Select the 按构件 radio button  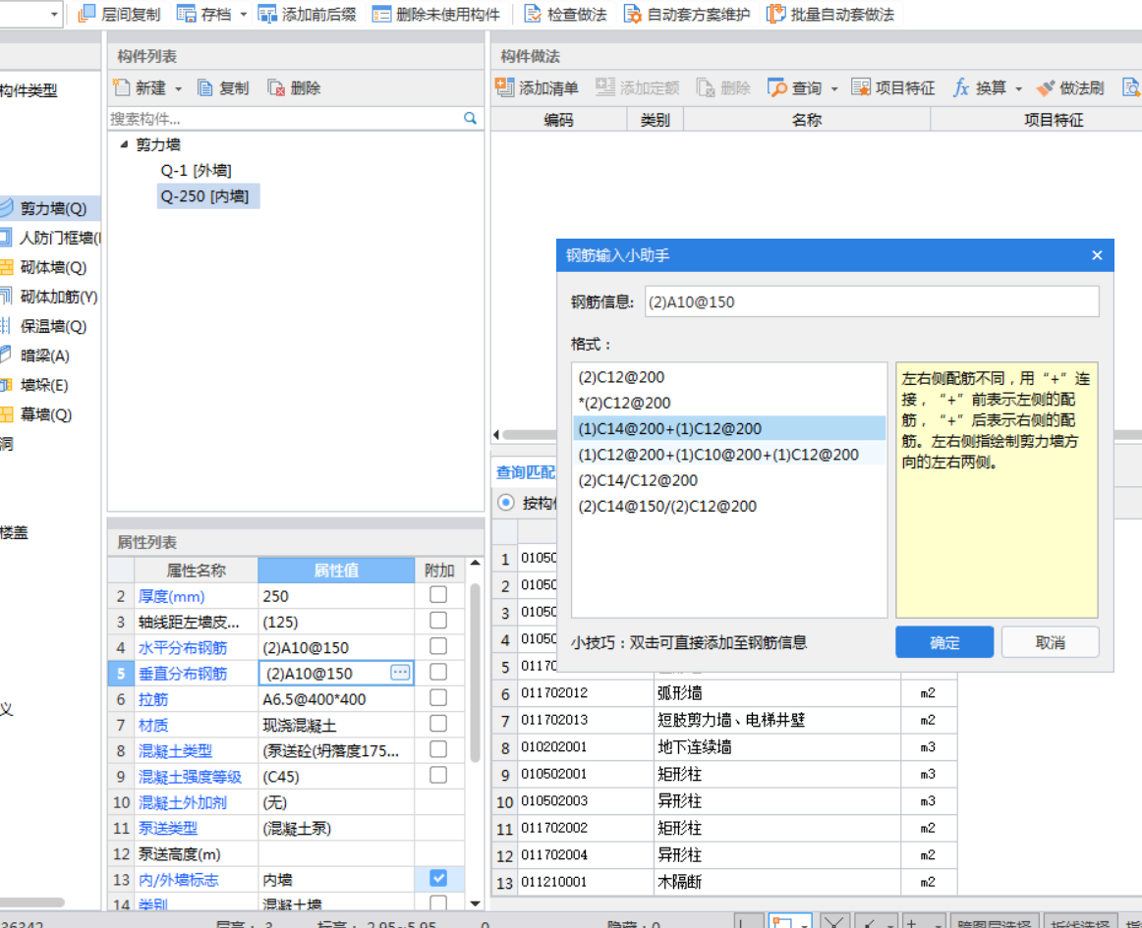coord(505,503)
